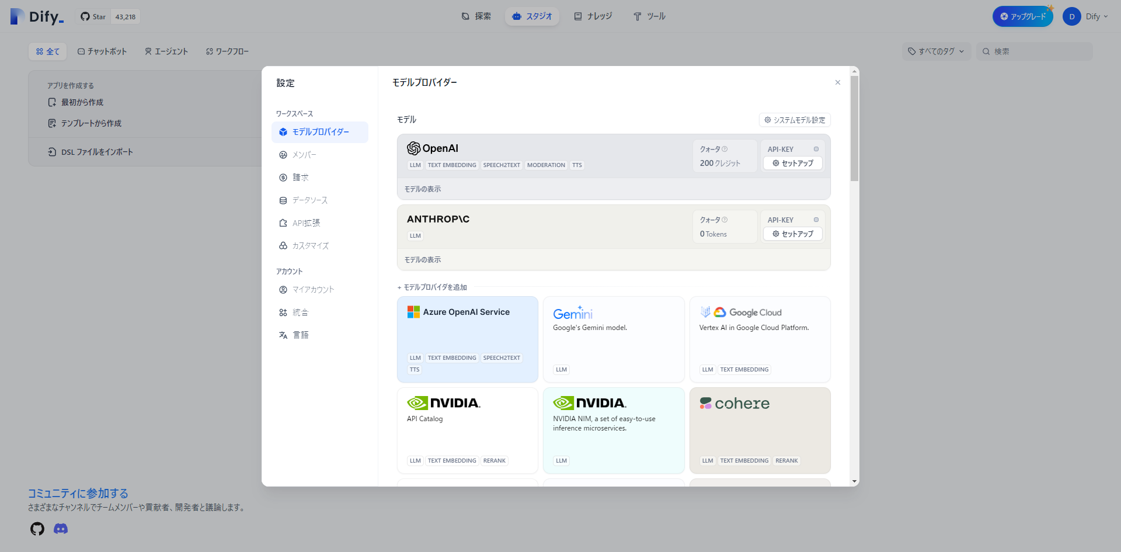Open データソース settings section

(320, 200)
